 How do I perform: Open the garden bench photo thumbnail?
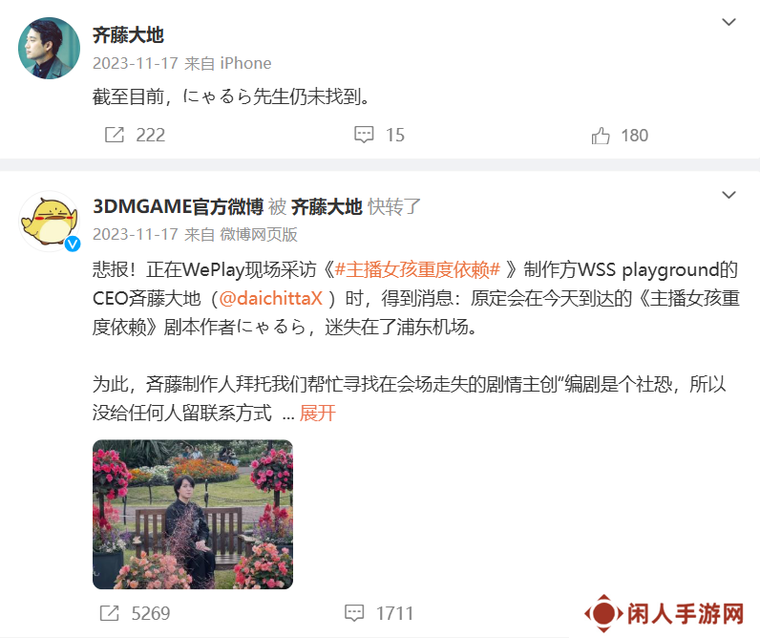click(x=193, y=515)
